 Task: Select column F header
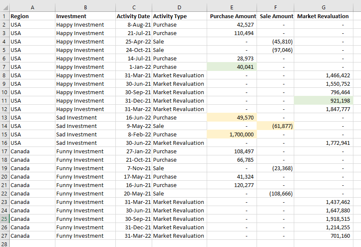coord(275,8)
